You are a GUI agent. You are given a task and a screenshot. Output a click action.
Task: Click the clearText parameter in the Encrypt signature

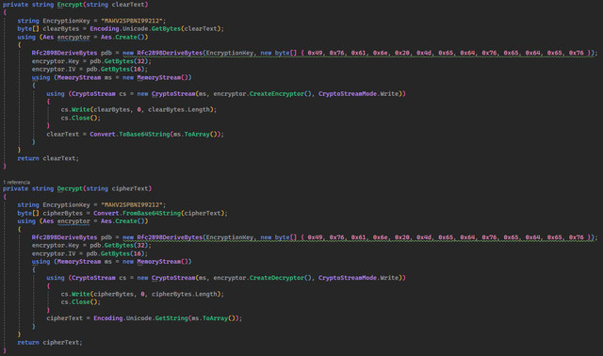click(x=128, y=5)
